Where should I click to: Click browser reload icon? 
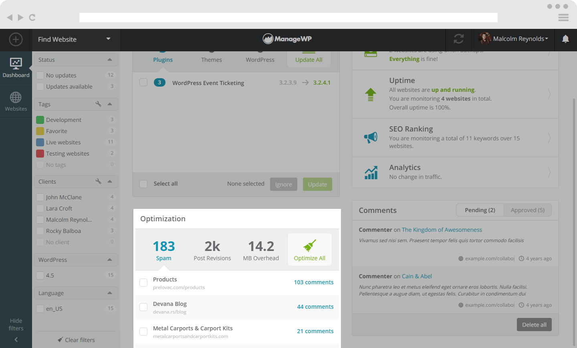[x=32, y=17]
